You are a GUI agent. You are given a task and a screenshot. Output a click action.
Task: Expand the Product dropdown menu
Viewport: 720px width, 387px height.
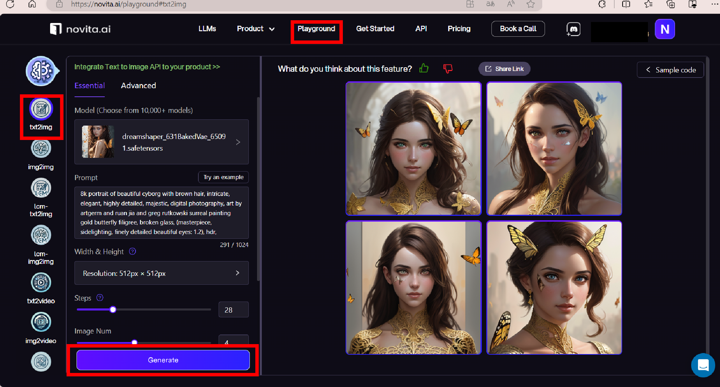255,29
